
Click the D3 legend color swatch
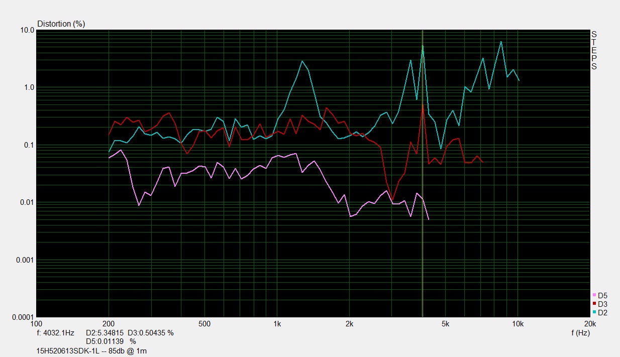click(x=594, y=304)
